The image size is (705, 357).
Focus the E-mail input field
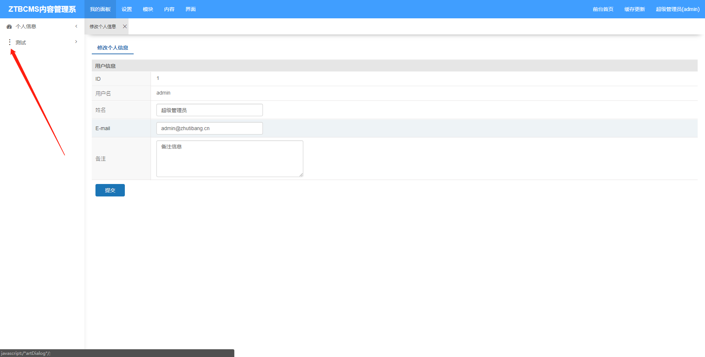pos(210,128)
